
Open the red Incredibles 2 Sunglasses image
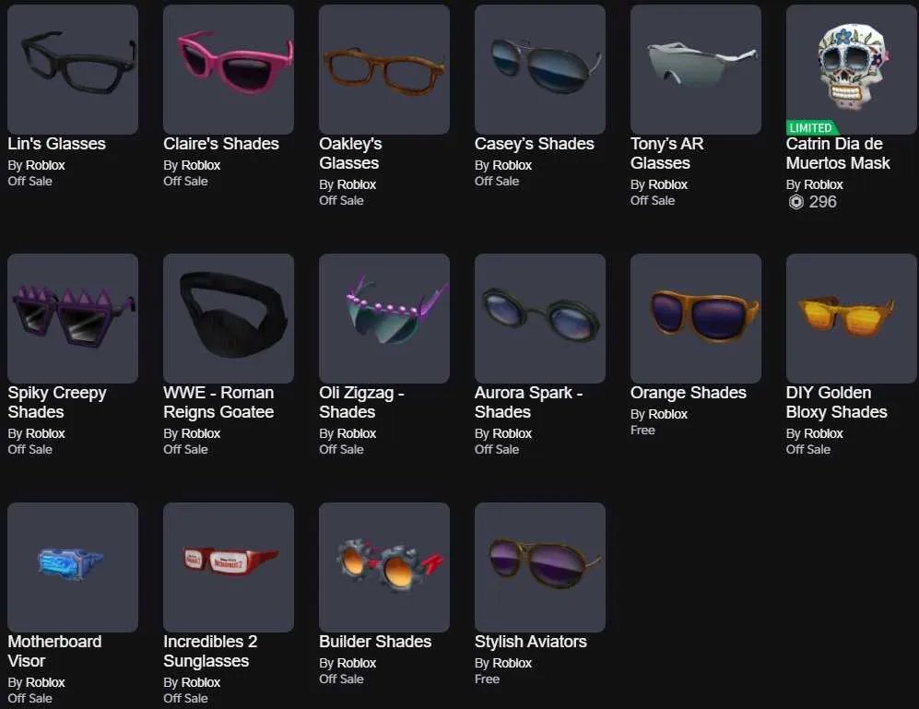click(229, 567)
